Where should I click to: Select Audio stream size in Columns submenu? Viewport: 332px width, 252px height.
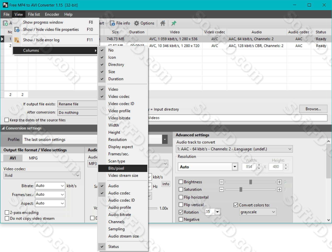[123, 236]
